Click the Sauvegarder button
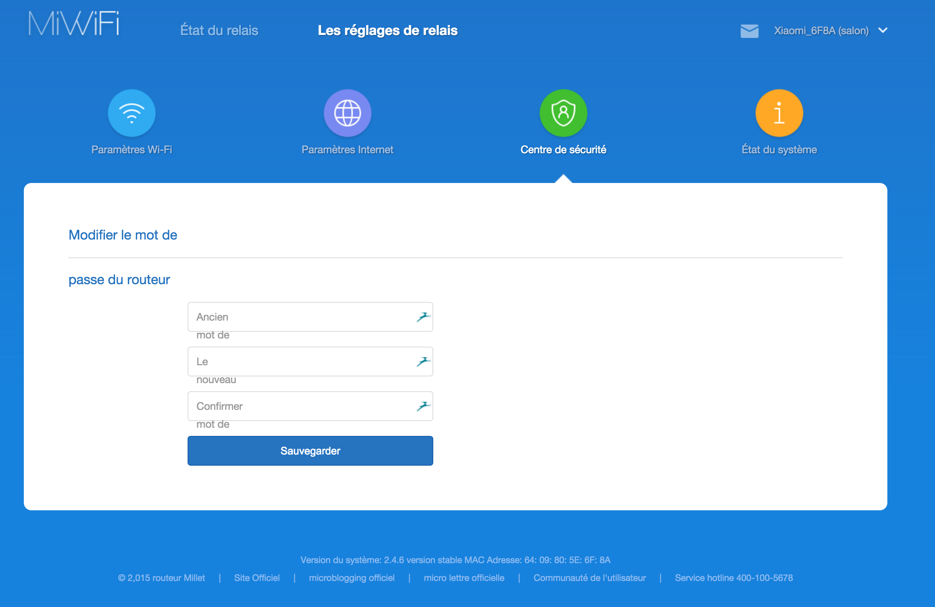The width and height of the screenshot is (935, 607). click(310, 451)
